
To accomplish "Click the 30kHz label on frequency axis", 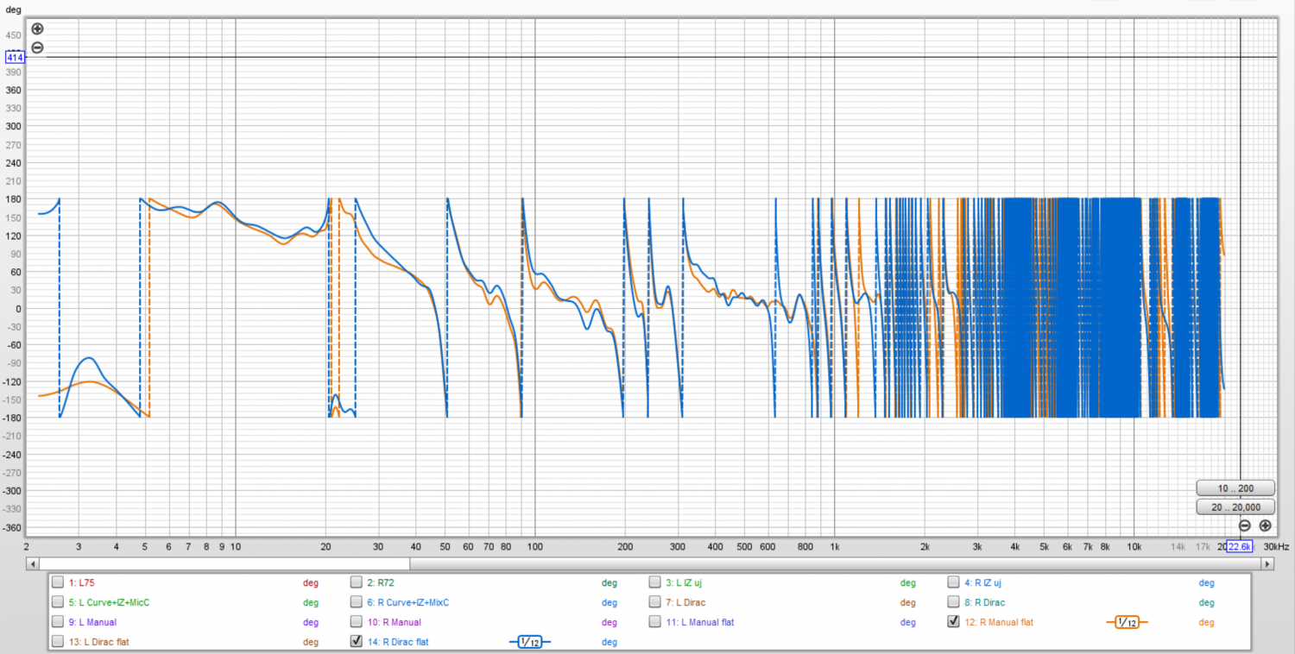I will (1275, 546).
